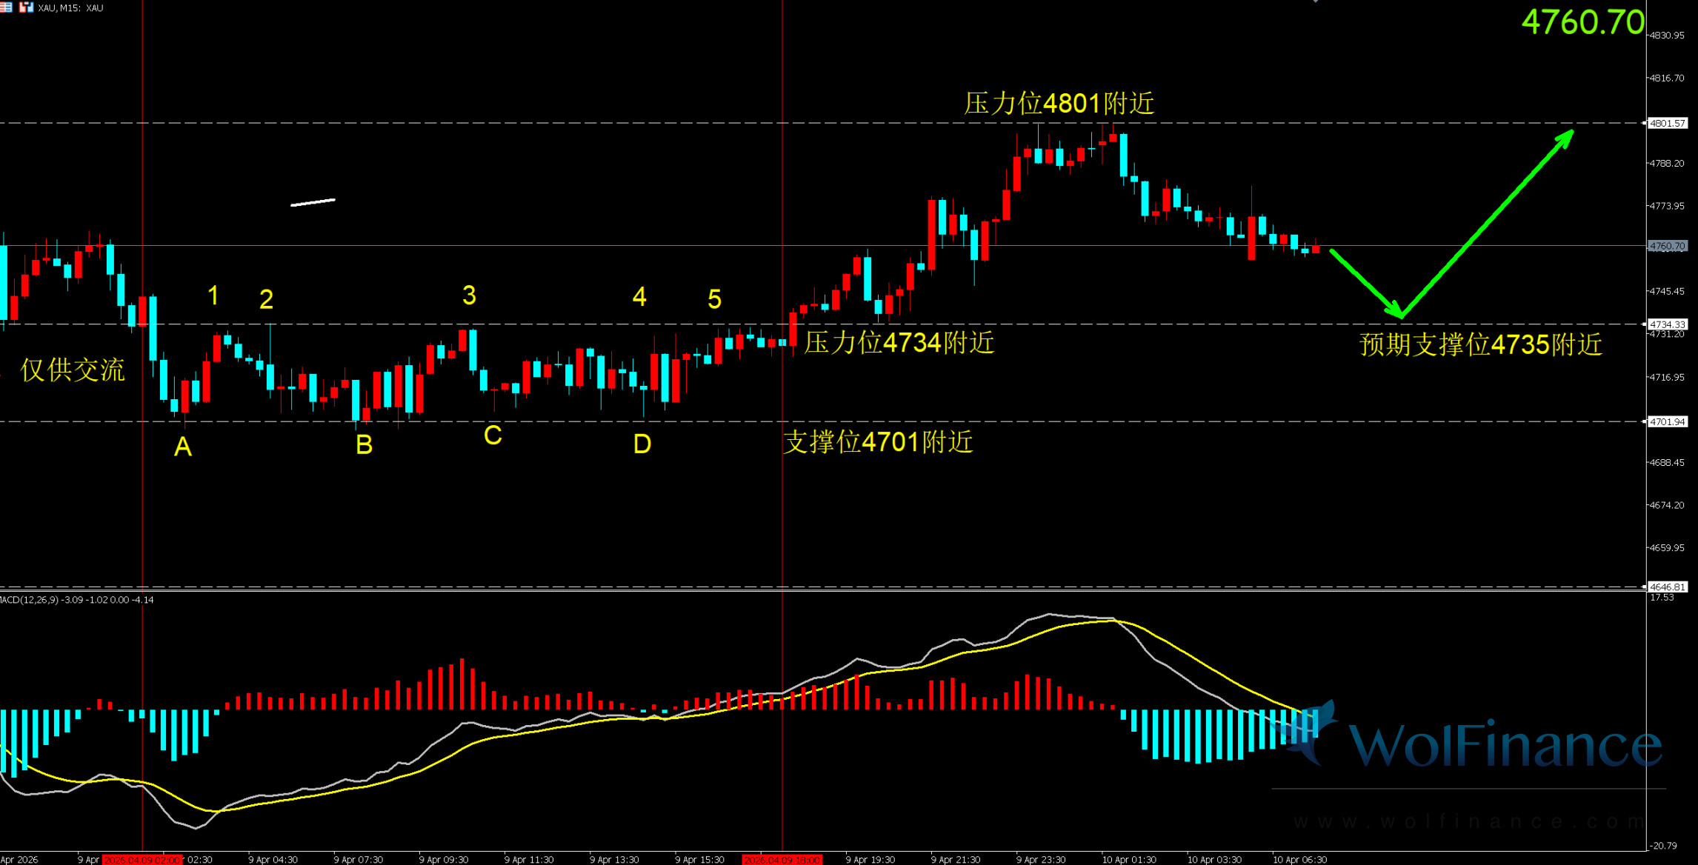Click the red 2026.04.09 18:00 date marker
Image resolution: width=1698 pixels, height=865 pixels.
782,860
